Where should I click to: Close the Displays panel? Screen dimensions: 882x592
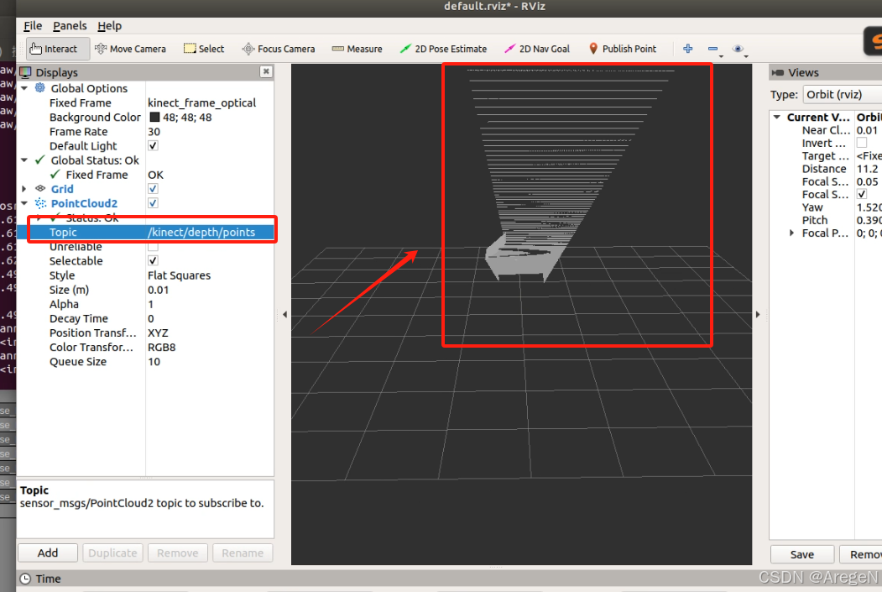pyautogui.click(x=266, y=71)
